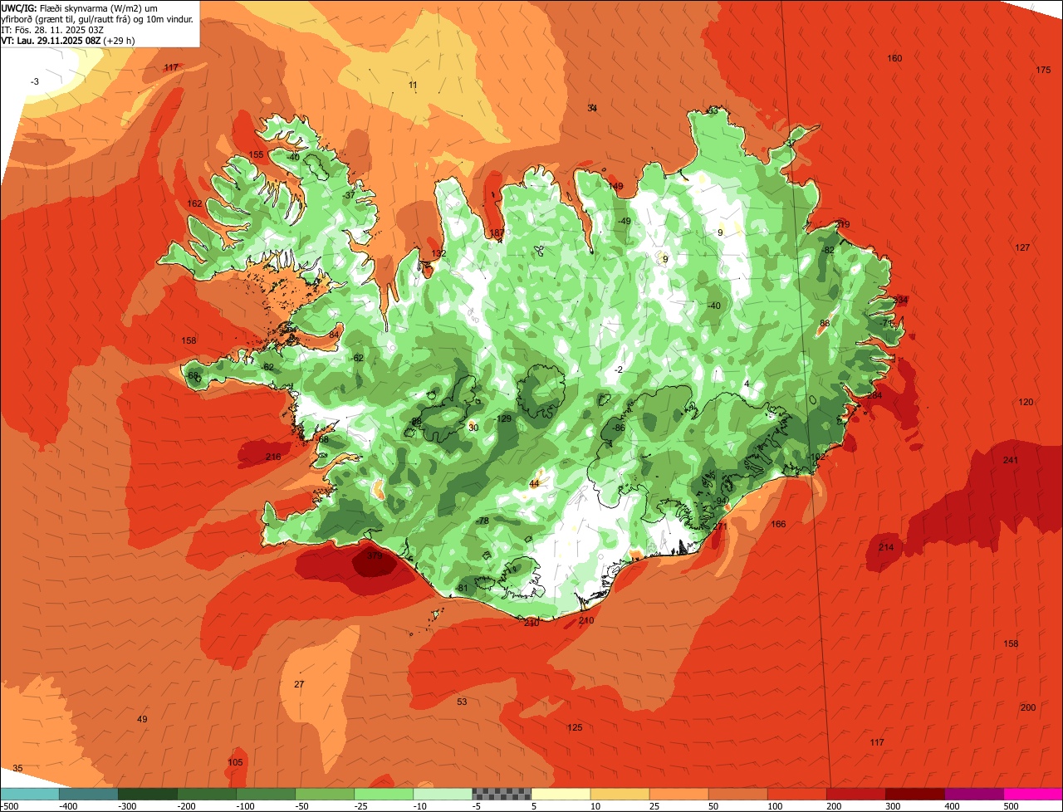This screenshot has height=812, width=1063.
Task: Click the map value -81
Action: click(x=462, y=589)
